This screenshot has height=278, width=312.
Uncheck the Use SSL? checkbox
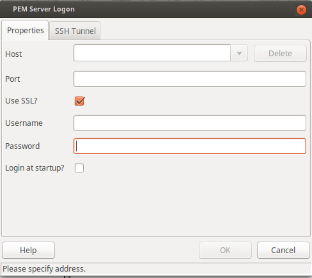pyautogui.click(x=79, y=101)
